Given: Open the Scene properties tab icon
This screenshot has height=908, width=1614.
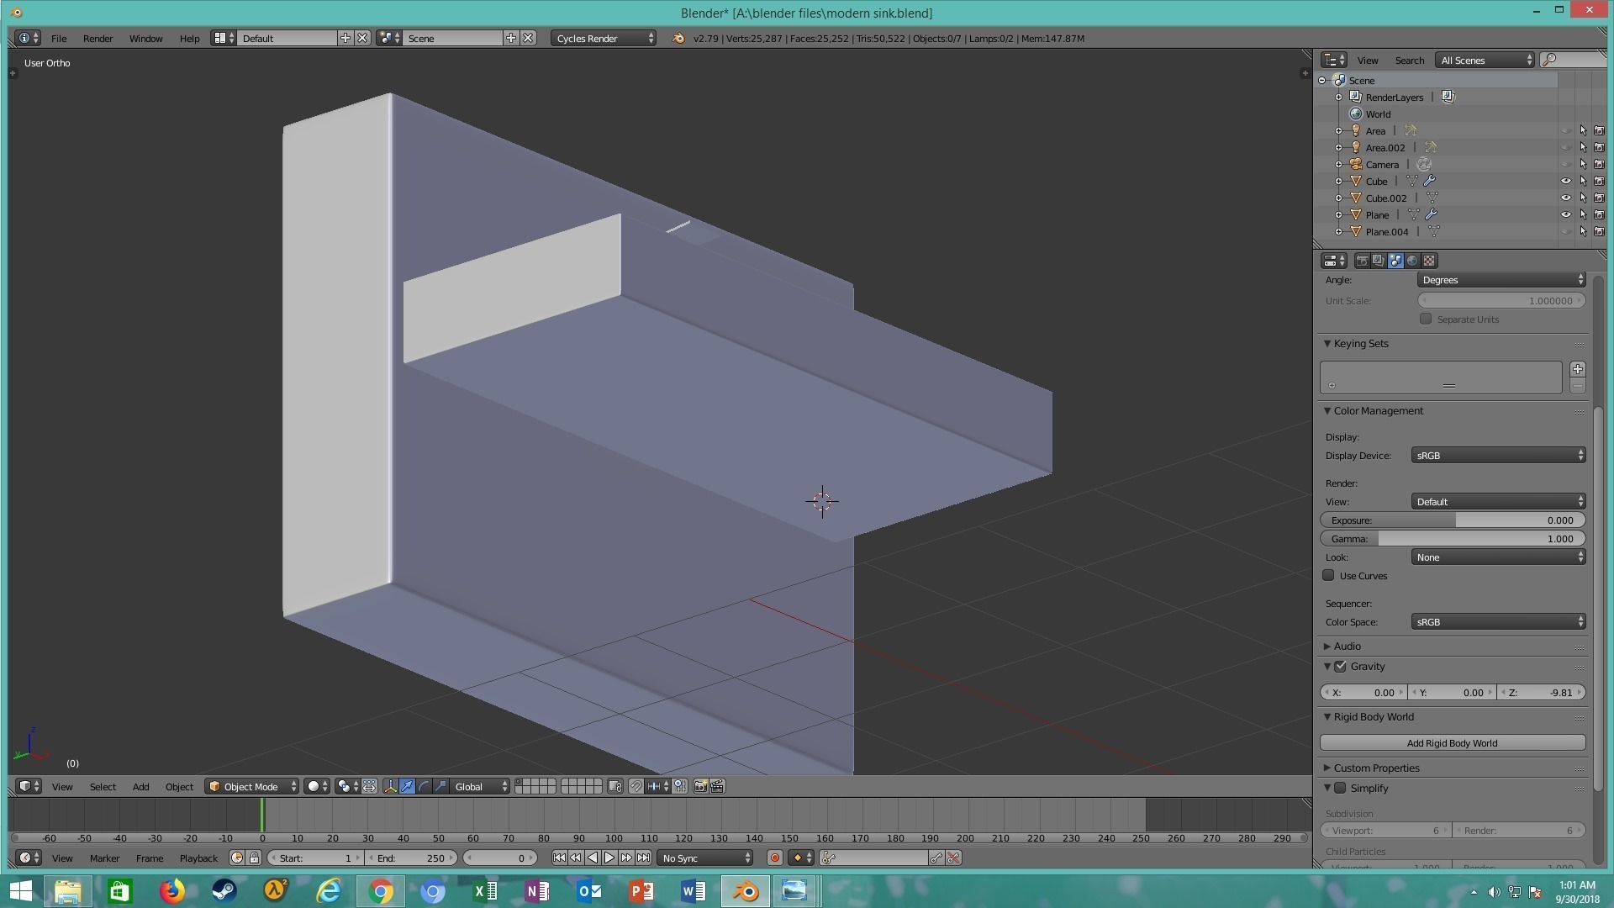Looking at the screenshot, I should pyautogui.click(x=1395, y=261).
